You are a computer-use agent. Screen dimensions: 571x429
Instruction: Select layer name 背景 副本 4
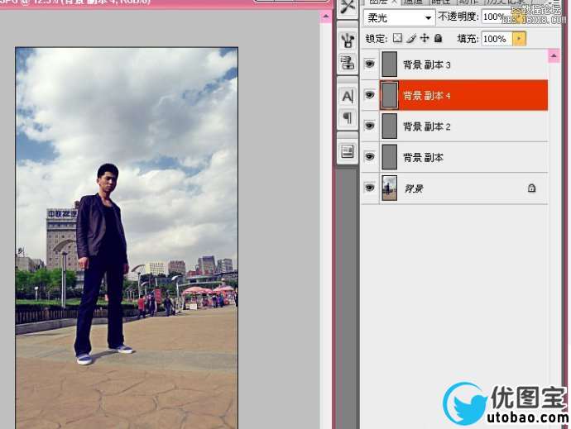coord(426,96)
